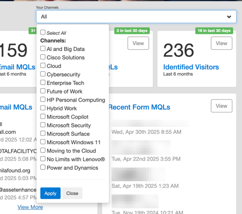Select the Tue, Apr 22nd 2025 3:55 PM entry
This screenshot has width=242, height=214.
[x=146, y=159]
